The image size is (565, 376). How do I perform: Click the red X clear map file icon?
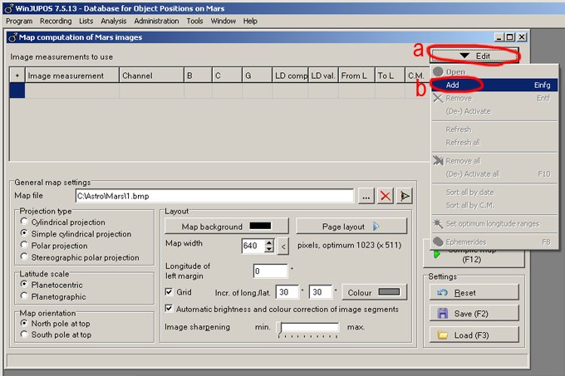386,196
